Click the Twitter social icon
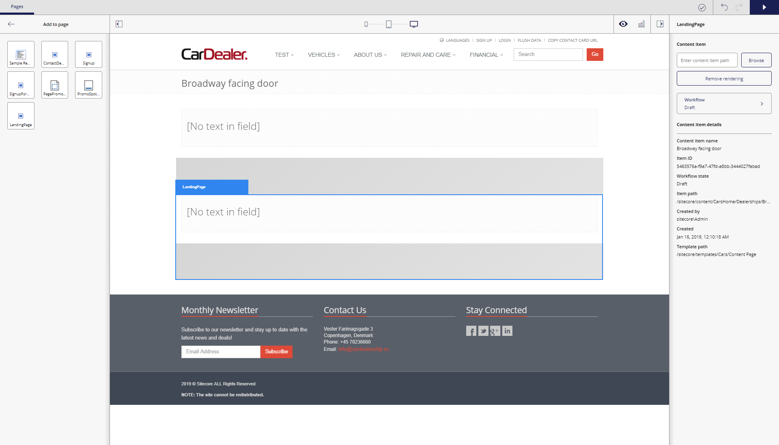779x445 pixels. [483, 331]
